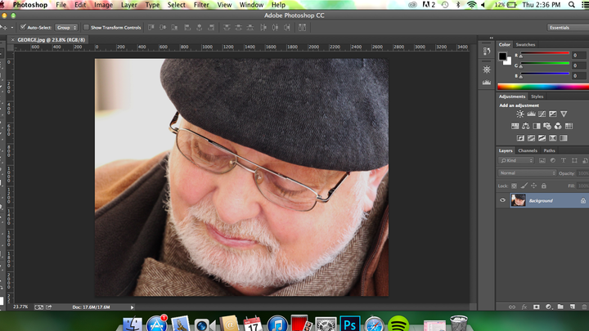Screen dimensions: 589x331
Task: Open the Auto-Select Group dropdown
Action: click(66, 27)
